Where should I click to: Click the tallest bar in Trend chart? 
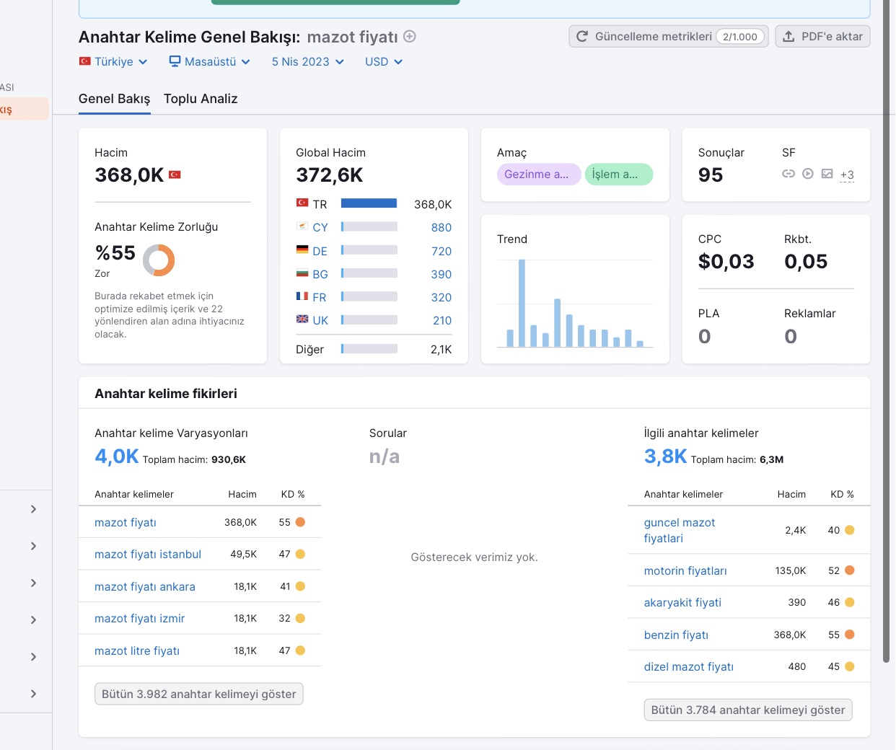click(x=522, y=303)
